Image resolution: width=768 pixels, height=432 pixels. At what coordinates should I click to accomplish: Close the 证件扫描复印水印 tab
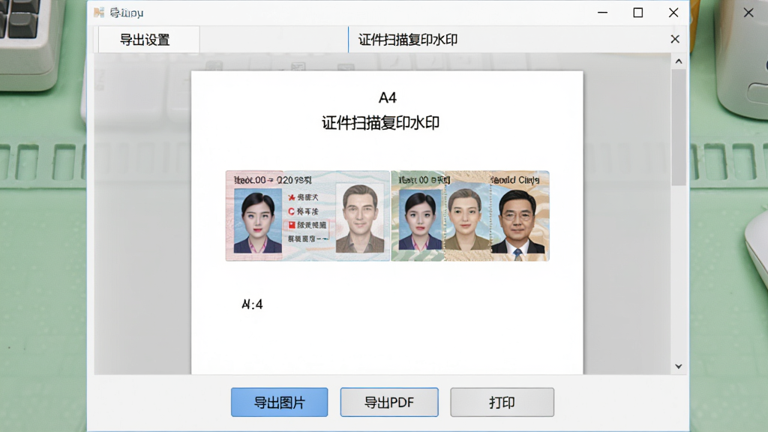675,39
